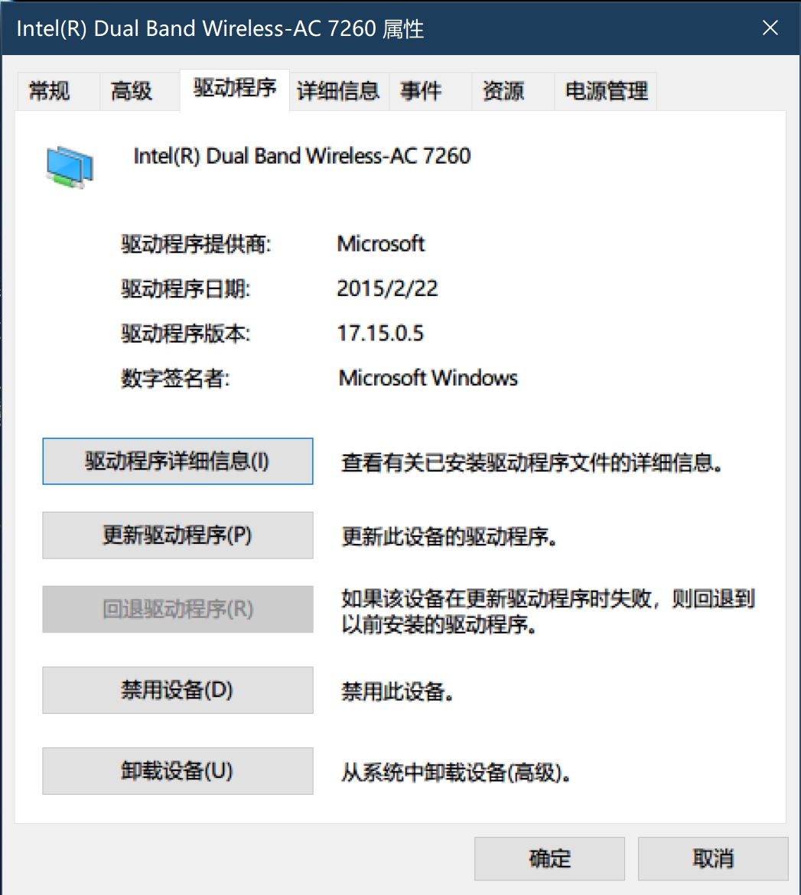Click the driver version value 17.15.0.5
Viewport: 801px width, 895px height.
coord(380,334)
